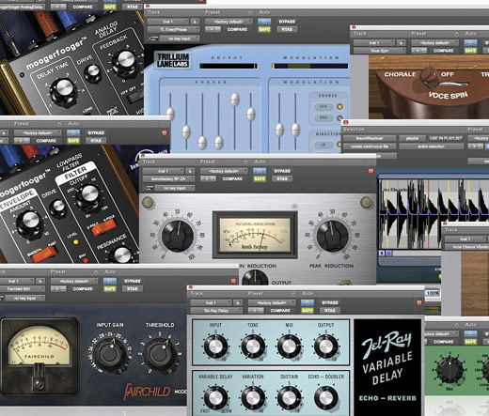This screenshot has width=489, height=416.
Task: Flip the smooth/fast switch on Moogerfooger envelope
Action: pyautogui.click(x=44, y=254)
